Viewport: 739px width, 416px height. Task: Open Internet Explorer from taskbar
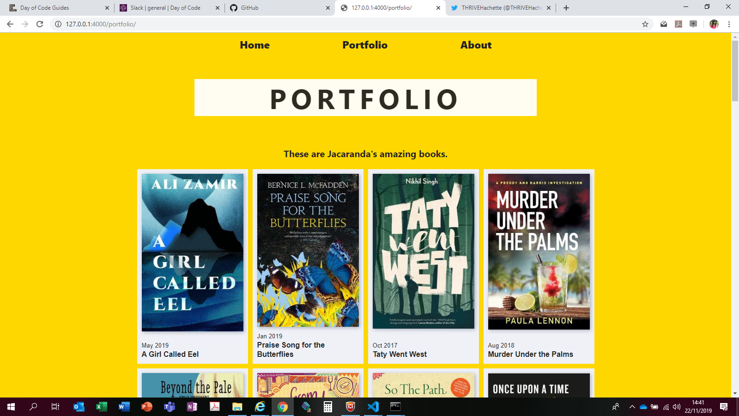260,407
